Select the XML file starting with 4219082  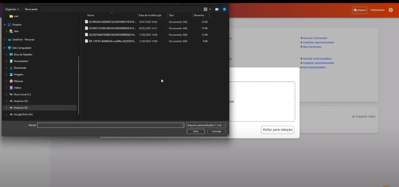112,22
